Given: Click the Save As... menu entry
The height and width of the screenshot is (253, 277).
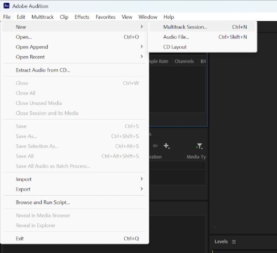Looking at the screenshot, I should pyautogui.click(x=74, y=136).
